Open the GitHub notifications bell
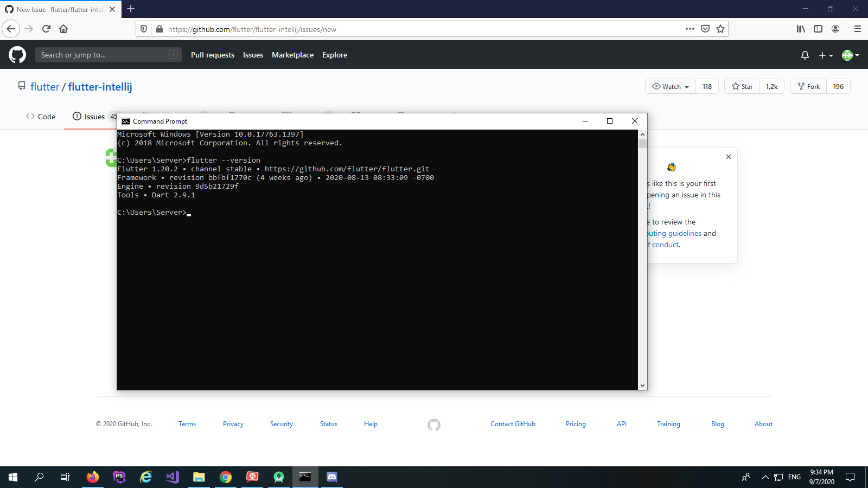868x488 pixels. point(805,55)
